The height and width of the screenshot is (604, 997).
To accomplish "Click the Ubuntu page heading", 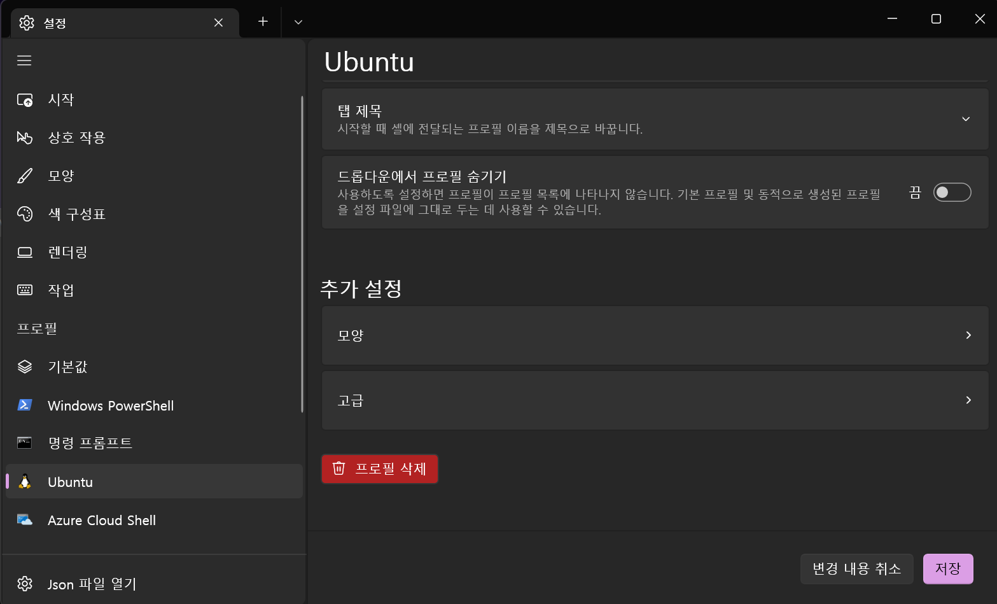I will pos(369,62).
